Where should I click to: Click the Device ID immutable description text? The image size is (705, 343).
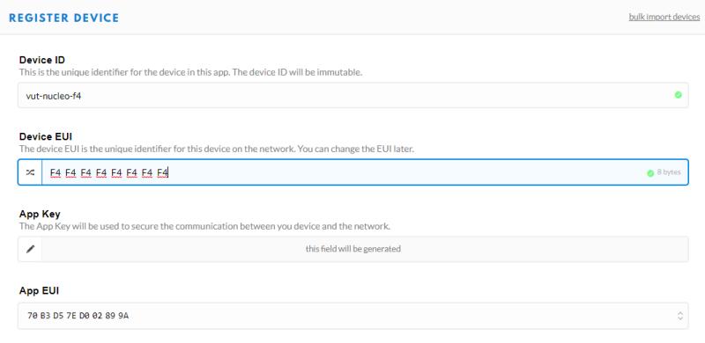190,72
